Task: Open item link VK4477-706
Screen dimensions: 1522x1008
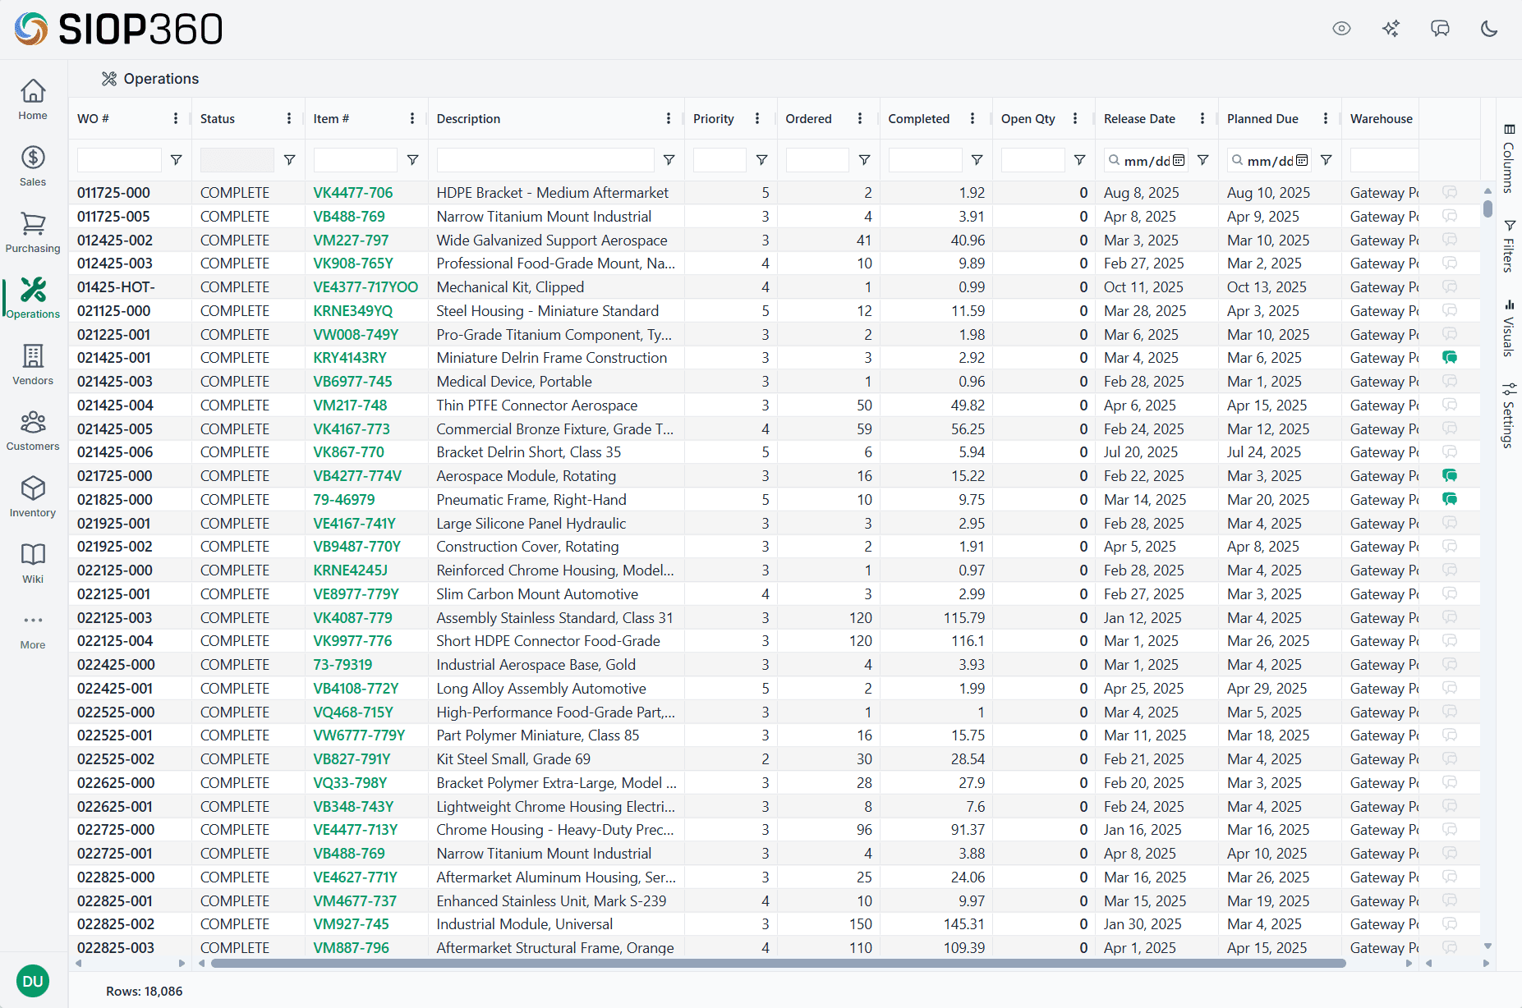Action: (x=353, y=193)
